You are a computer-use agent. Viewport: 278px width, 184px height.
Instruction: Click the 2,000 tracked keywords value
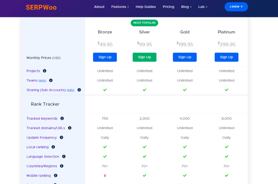point(145,118)
